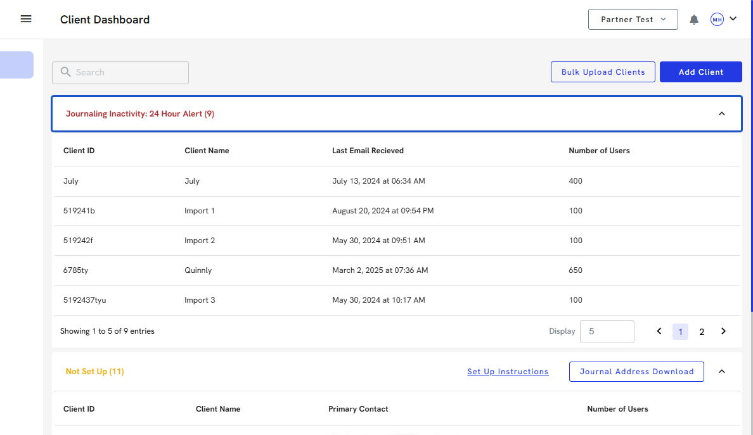The width and height of the screenshot is (753, 435).
Task: Go to the next page arrow
Action: tap(723, 331)
